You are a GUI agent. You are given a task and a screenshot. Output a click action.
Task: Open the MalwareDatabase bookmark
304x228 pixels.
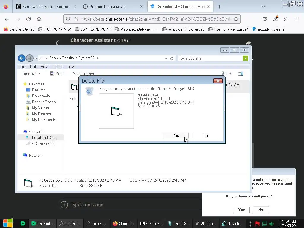(136, 29)
